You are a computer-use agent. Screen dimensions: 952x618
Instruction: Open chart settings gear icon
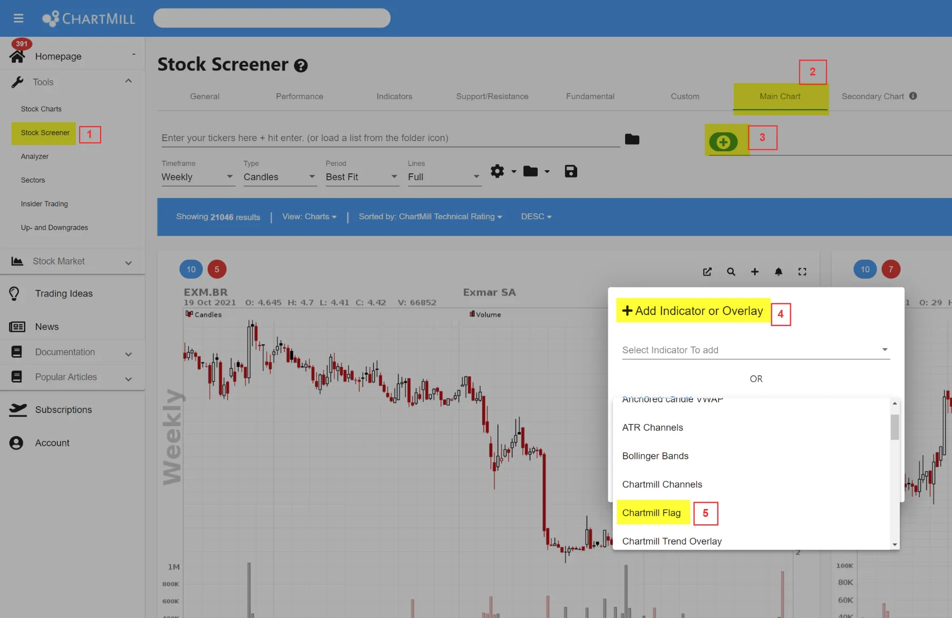pos(497,171)
